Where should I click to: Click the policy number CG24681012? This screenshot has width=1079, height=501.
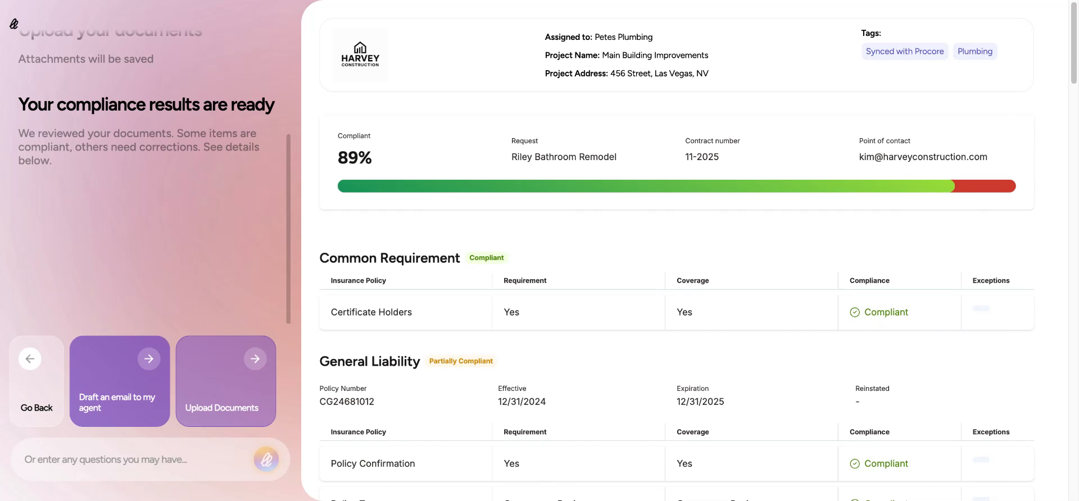(x=347, y=402)
